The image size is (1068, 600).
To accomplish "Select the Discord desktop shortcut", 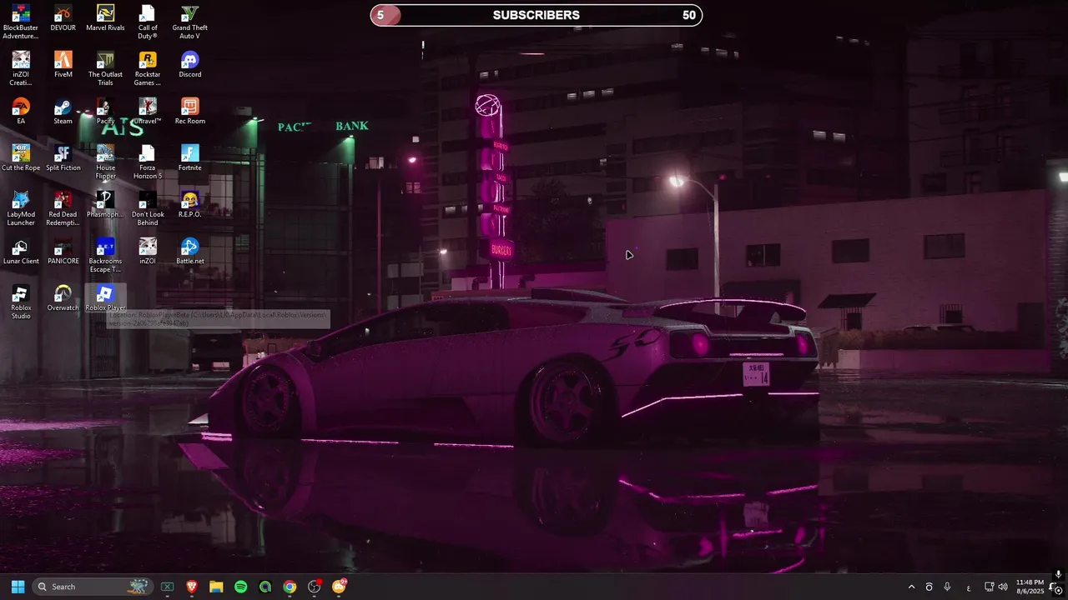I will [189, 65].
